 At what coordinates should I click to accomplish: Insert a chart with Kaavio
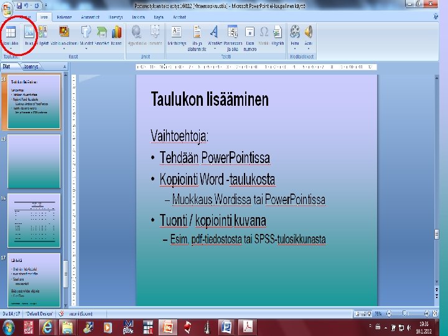coord(116,35)
